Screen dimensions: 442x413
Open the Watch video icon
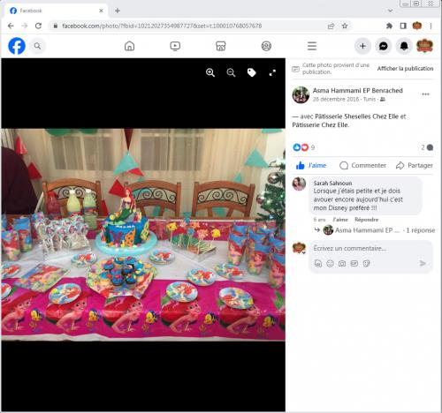pos(175,46)
